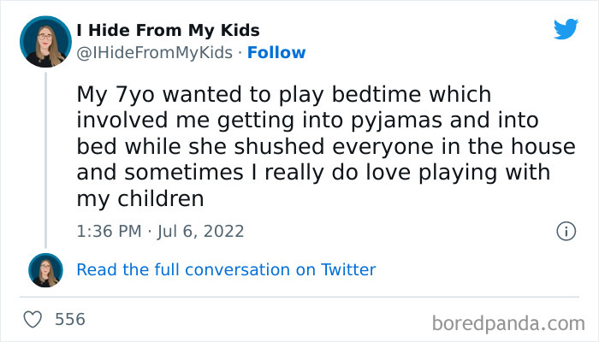
Task: Click the word "pyjamas" in the tweet
Action: point(380,120)
